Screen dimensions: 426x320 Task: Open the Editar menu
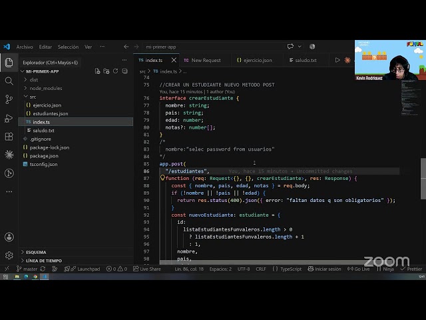[45, 47]
